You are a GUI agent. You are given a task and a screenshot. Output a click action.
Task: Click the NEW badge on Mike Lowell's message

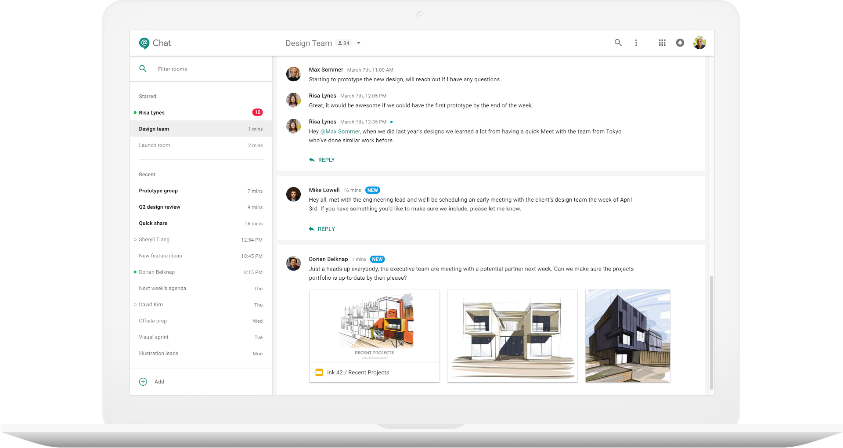coord(373,190)
